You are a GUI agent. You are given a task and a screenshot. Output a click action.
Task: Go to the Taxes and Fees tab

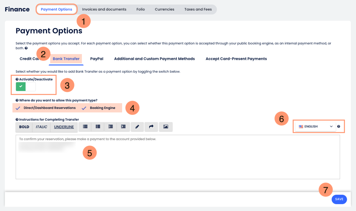[198, 10]
